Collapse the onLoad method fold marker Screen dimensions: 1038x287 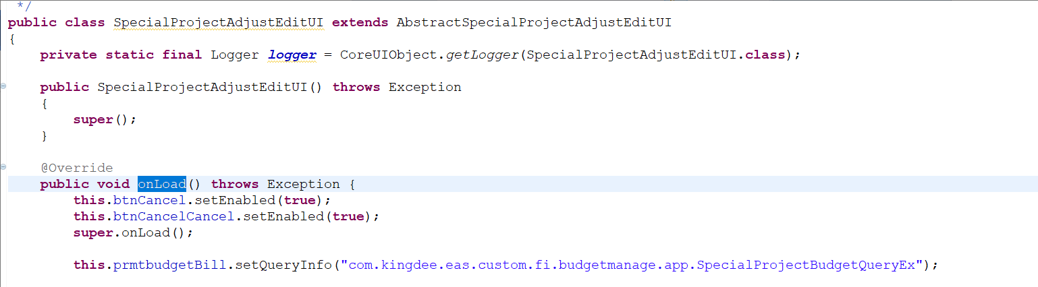click(3, 166)
